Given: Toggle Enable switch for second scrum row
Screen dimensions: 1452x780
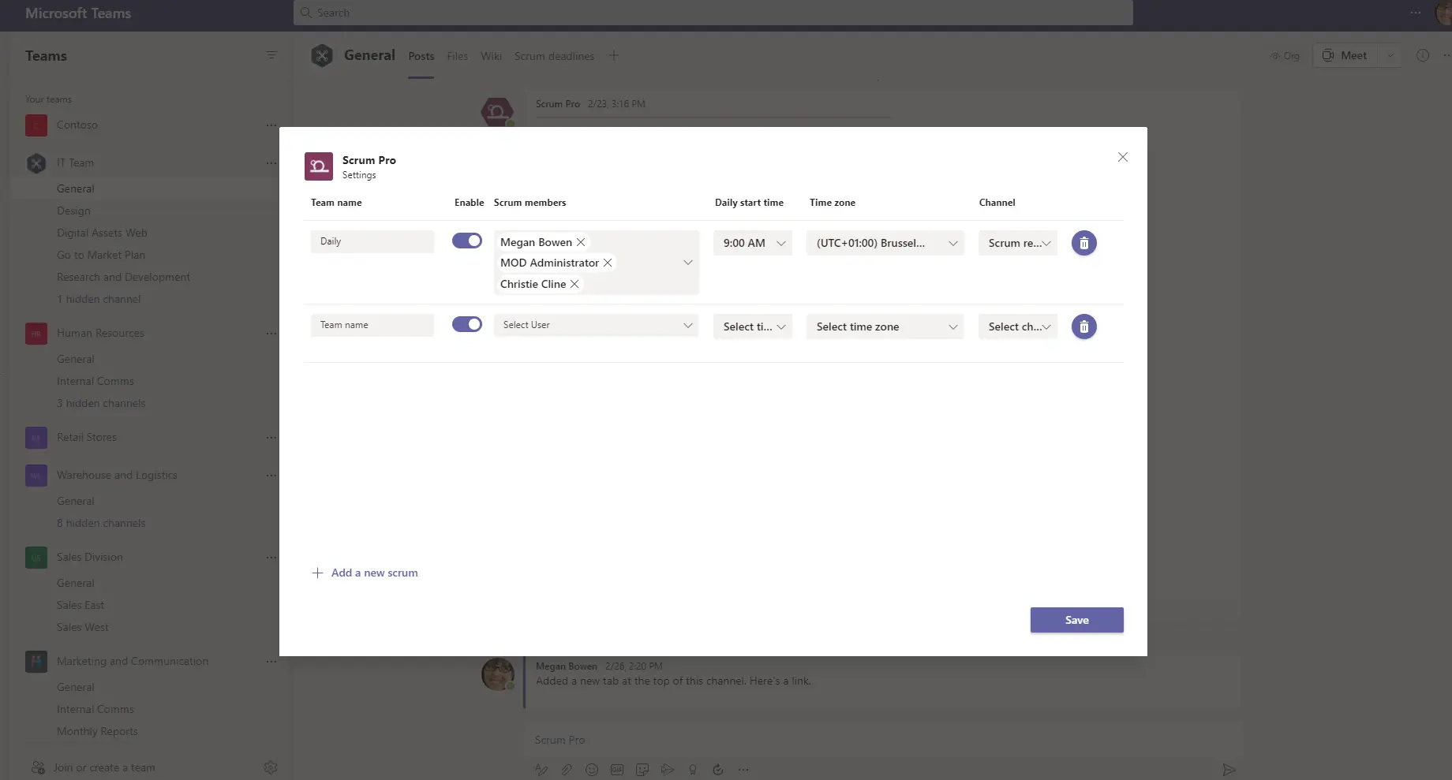Looking at the screenshot, I should click(x=467, y=324).
